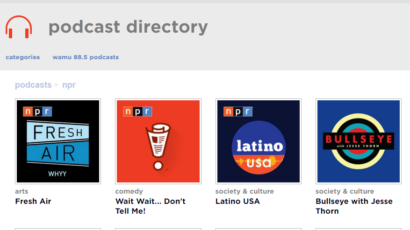This screenshot has height=230, width=410.
Task: Click the Bullseye with Jesse Thorn title
Action: [354, 206]
